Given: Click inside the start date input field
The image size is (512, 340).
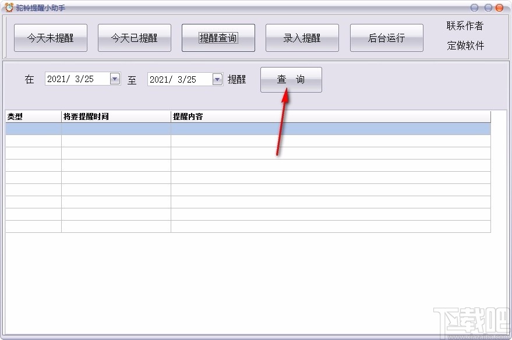Looking at the screenshot, I should (x=76, y=79).
